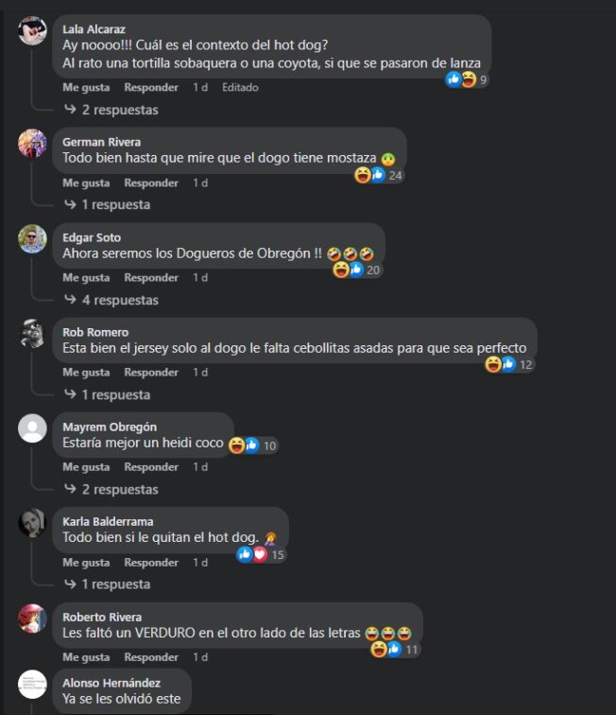Image resolution: width=616 pixels, height=715 pixels.
Task: Open Mayrem Obregón's default avatar
Action: point(32,428)
